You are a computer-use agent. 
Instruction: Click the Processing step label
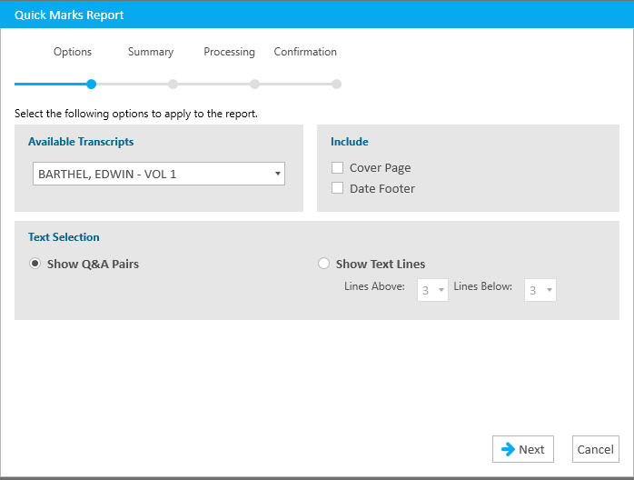[229, 52]
